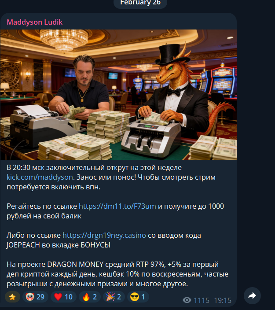Click the DRAGON MONEY project name text
Viewport: 275px width, 310px height.
75,264
